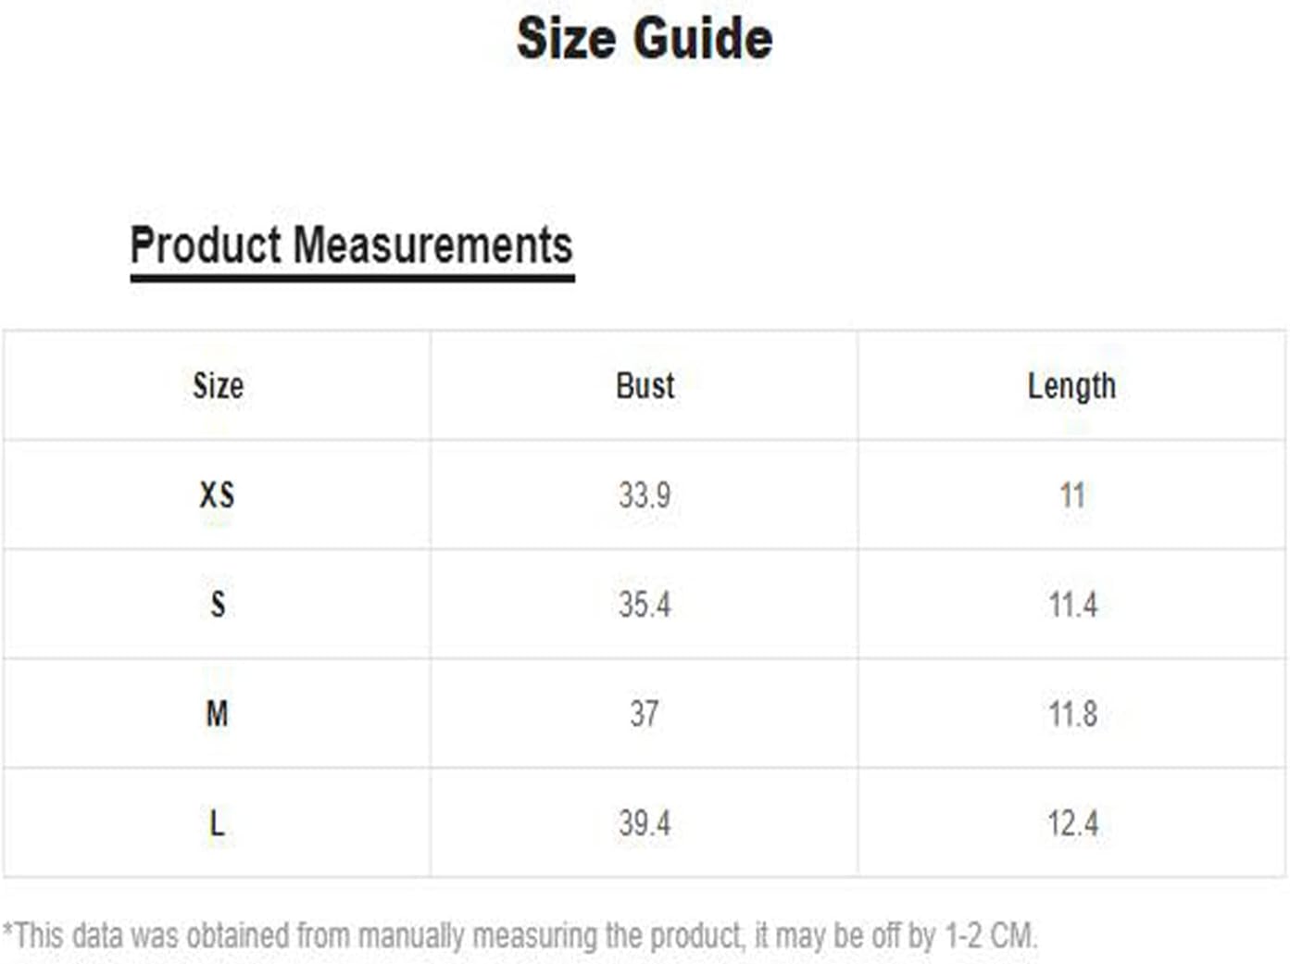Select the S size cell
Image resolution: width=1290 pixels, height=964 pixels.
(x=218, y=604)
